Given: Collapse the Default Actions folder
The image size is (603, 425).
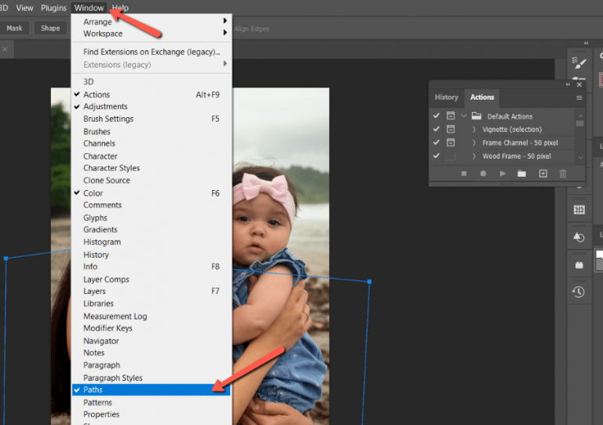Looking at the screenshot, I should (463, 116).
